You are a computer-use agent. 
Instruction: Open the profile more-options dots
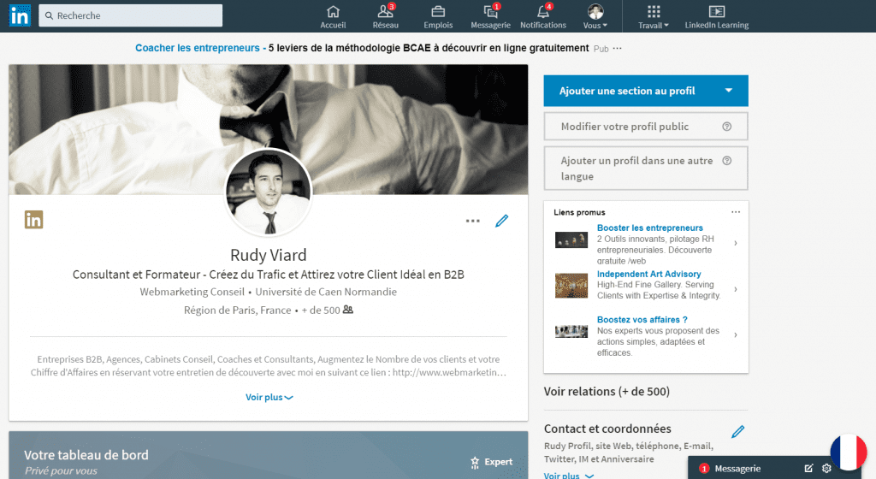[472, 221]
